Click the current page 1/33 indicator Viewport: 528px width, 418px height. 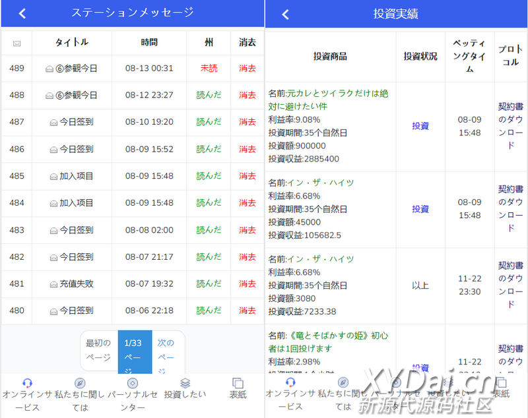pos(135,351)
